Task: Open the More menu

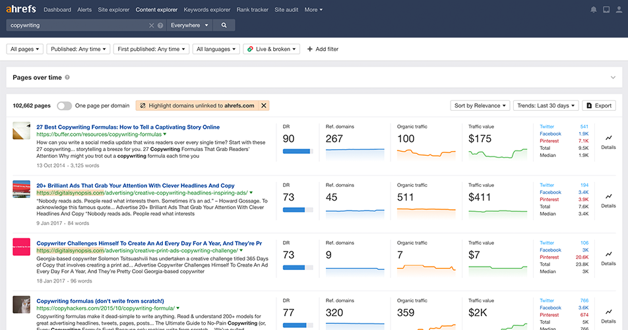Action: pyautogui.click(x=313, y=10)
